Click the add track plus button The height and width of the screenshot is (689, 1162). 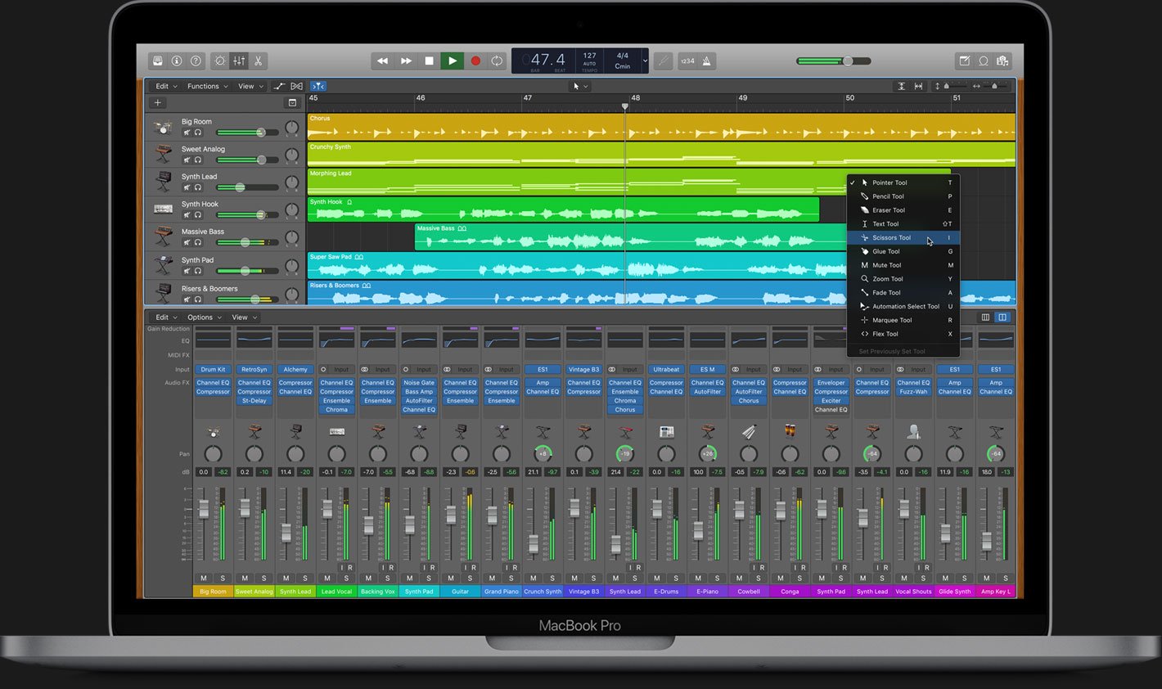tap(158, 103)
